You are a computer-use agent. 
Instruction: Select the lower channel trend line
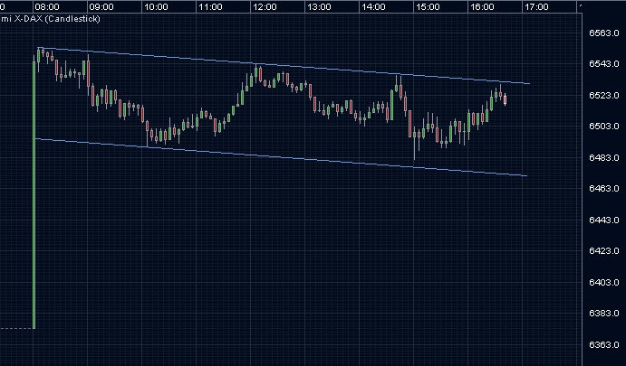tap(282, 157)
